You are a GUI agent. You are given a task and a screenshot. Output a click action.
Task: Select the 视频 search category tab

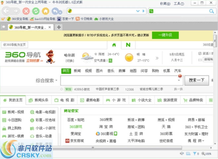pos(88,71)
